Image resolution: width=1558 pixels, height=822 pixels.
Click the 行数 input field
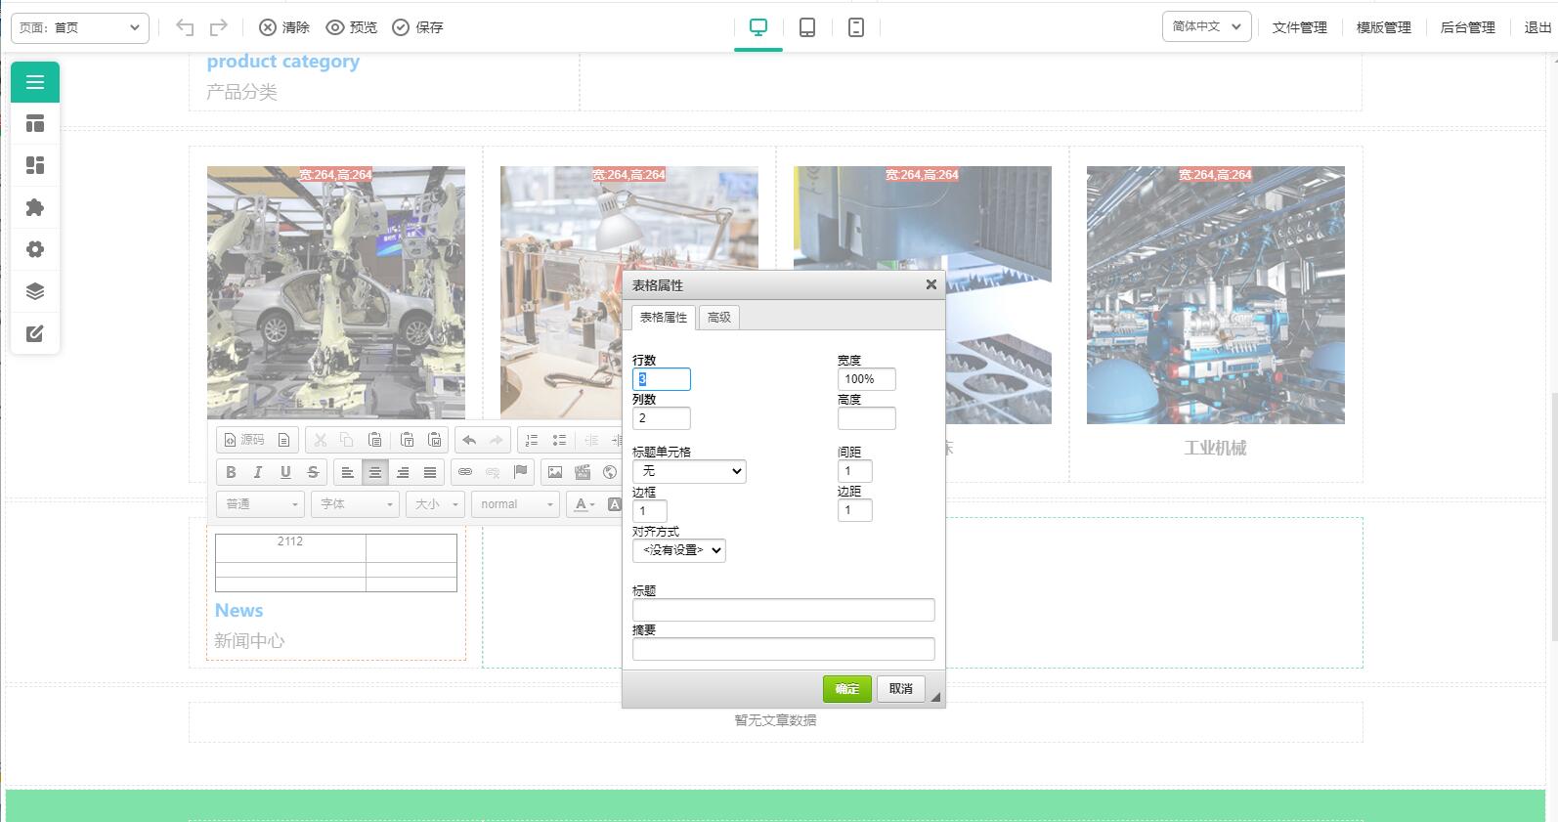click(662, 379)
